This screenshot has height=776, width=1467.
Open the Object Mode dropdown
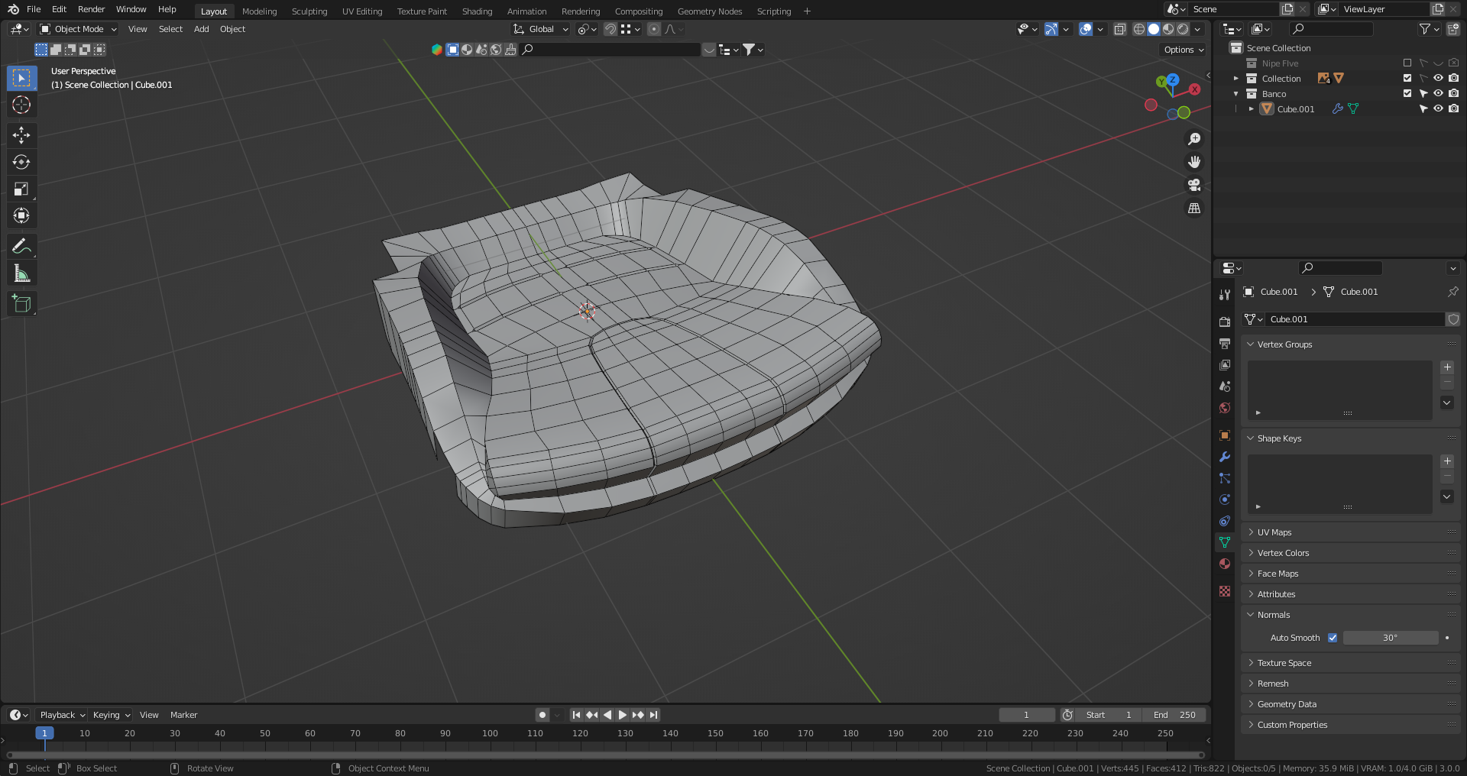(79, 29)
